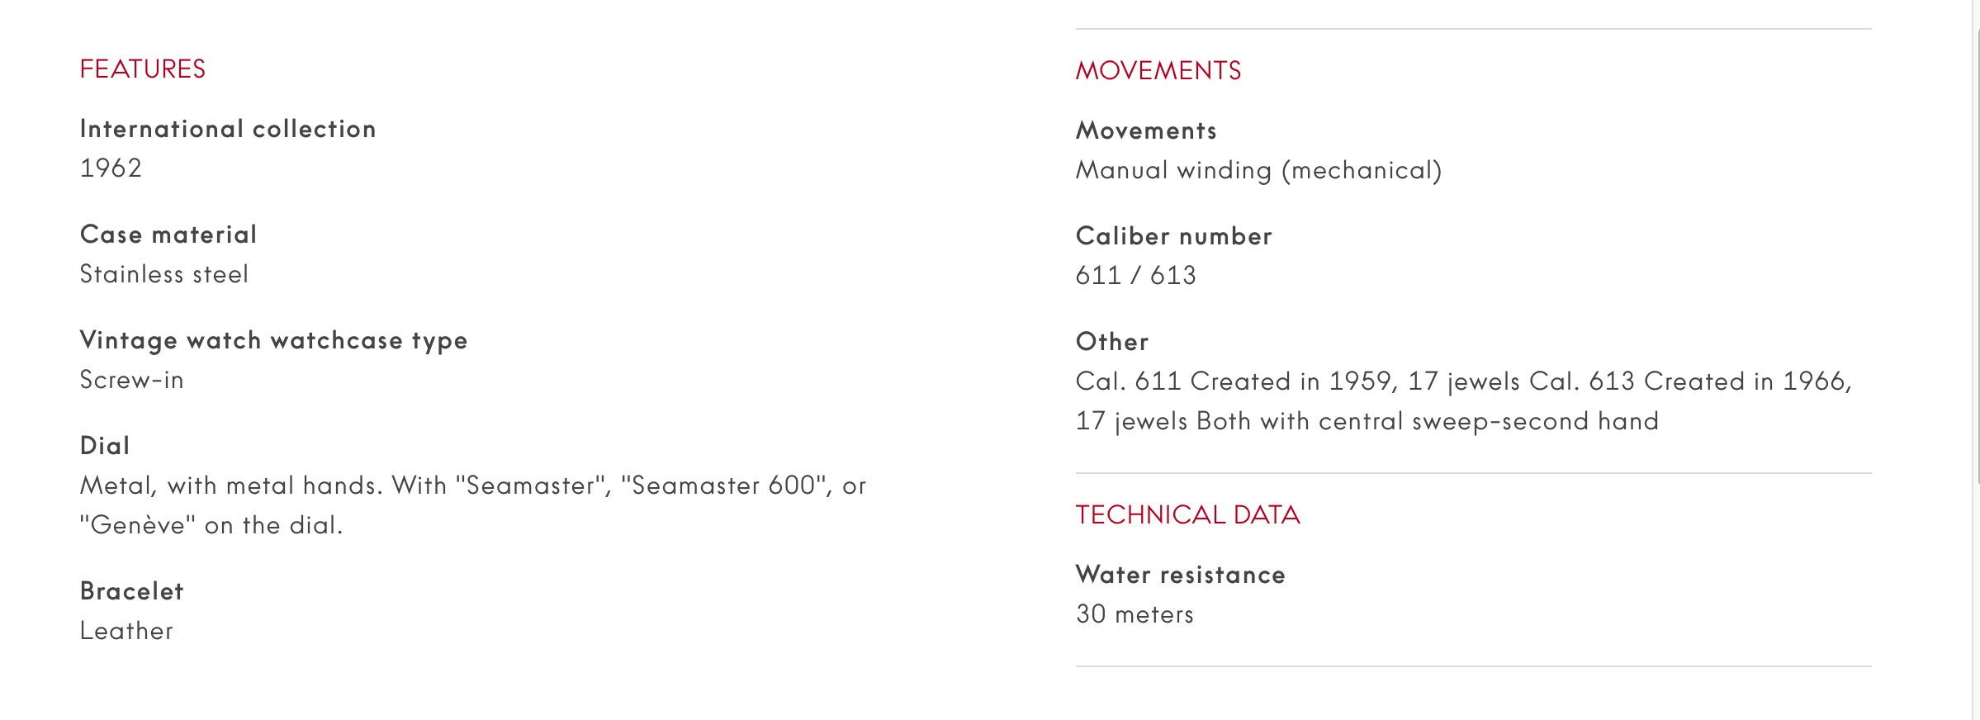This screenshot has height=720, width=1980.
Task: Click the Case material label
Action: point(168,234)
